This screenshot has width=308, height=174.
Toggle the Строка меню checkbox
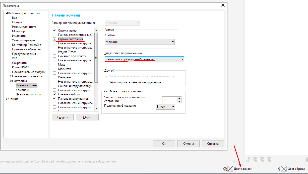click(x=54, y=31)
